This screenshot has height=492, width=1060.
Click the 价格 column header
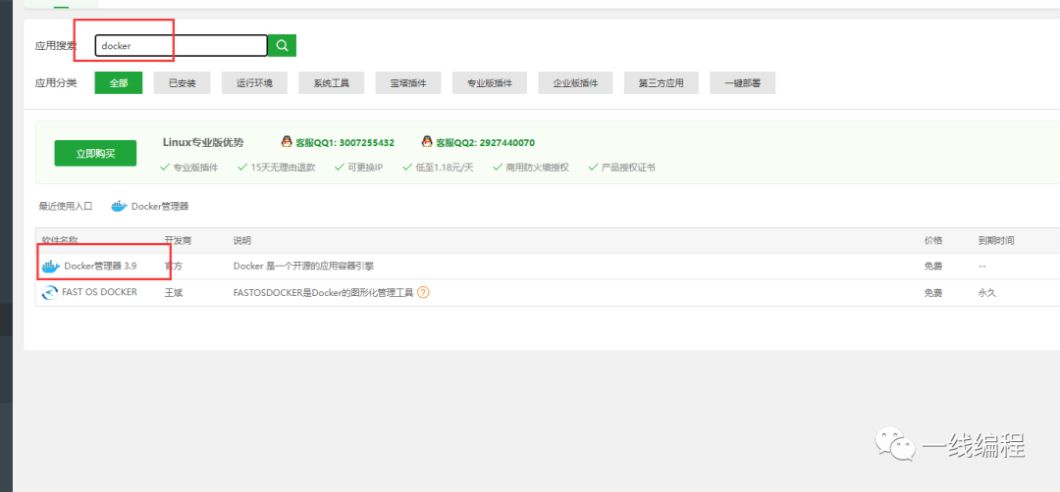pos(933,240)
